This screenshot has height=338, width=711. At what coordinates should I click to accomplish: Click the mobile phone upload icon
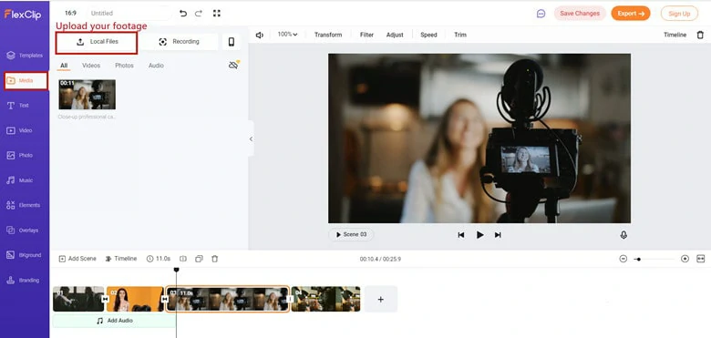point(232,42)
